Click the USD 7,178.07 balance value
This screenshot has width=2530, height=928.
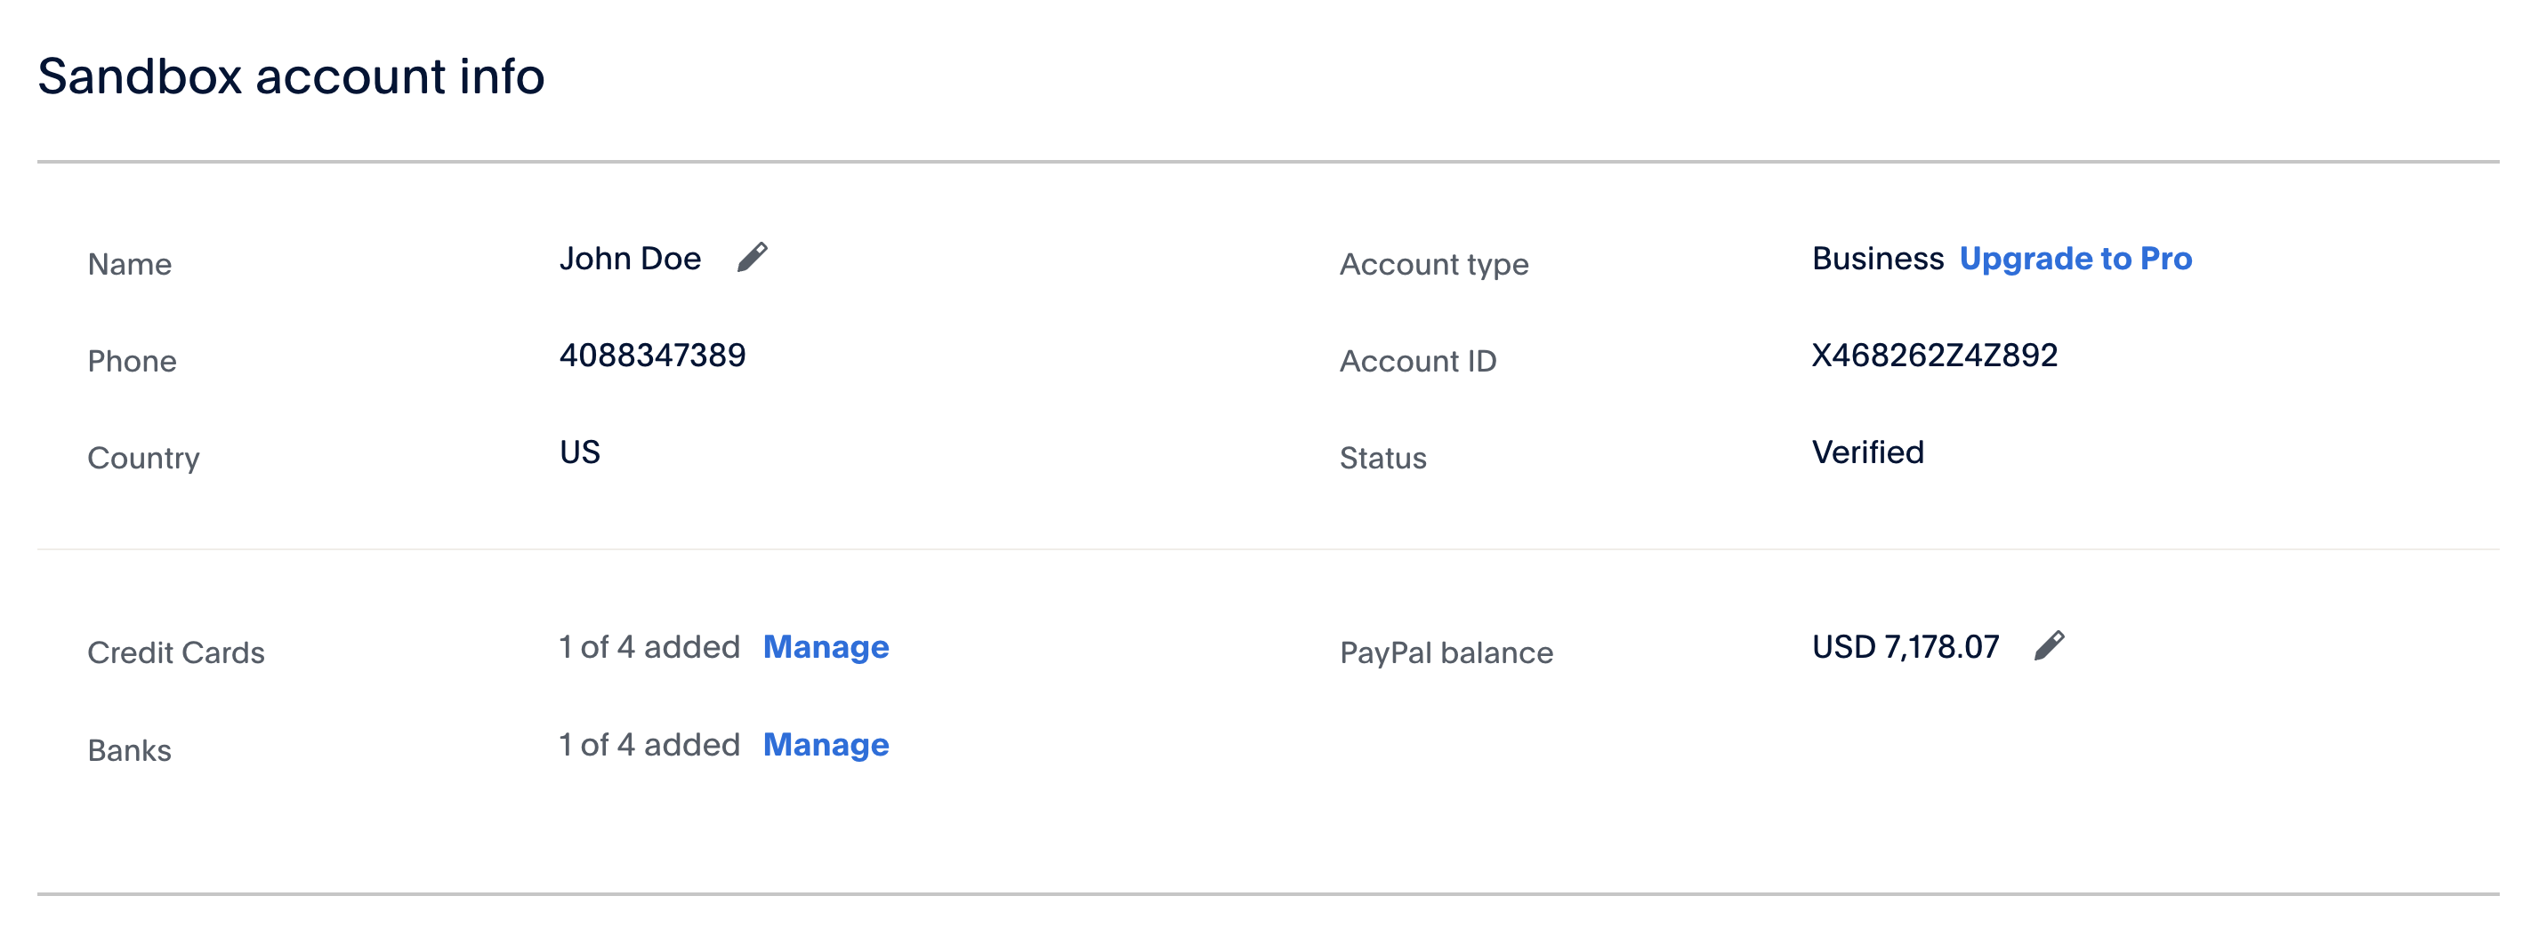pyautogui.click(x=1906, y=647)
